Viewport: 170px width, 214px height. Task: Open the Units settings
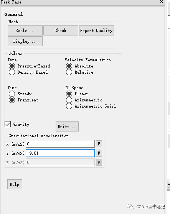[x=67, y=126]
